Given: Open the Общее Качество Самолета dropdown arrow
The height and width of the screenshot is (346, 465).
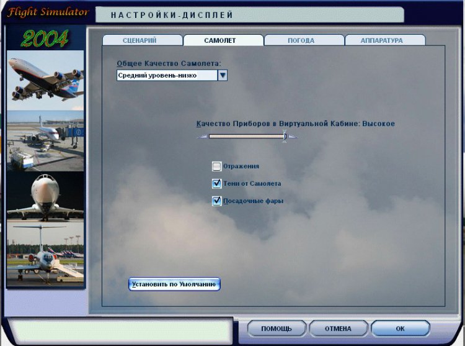Looking at the screenshot, I should tap(223, 75).
